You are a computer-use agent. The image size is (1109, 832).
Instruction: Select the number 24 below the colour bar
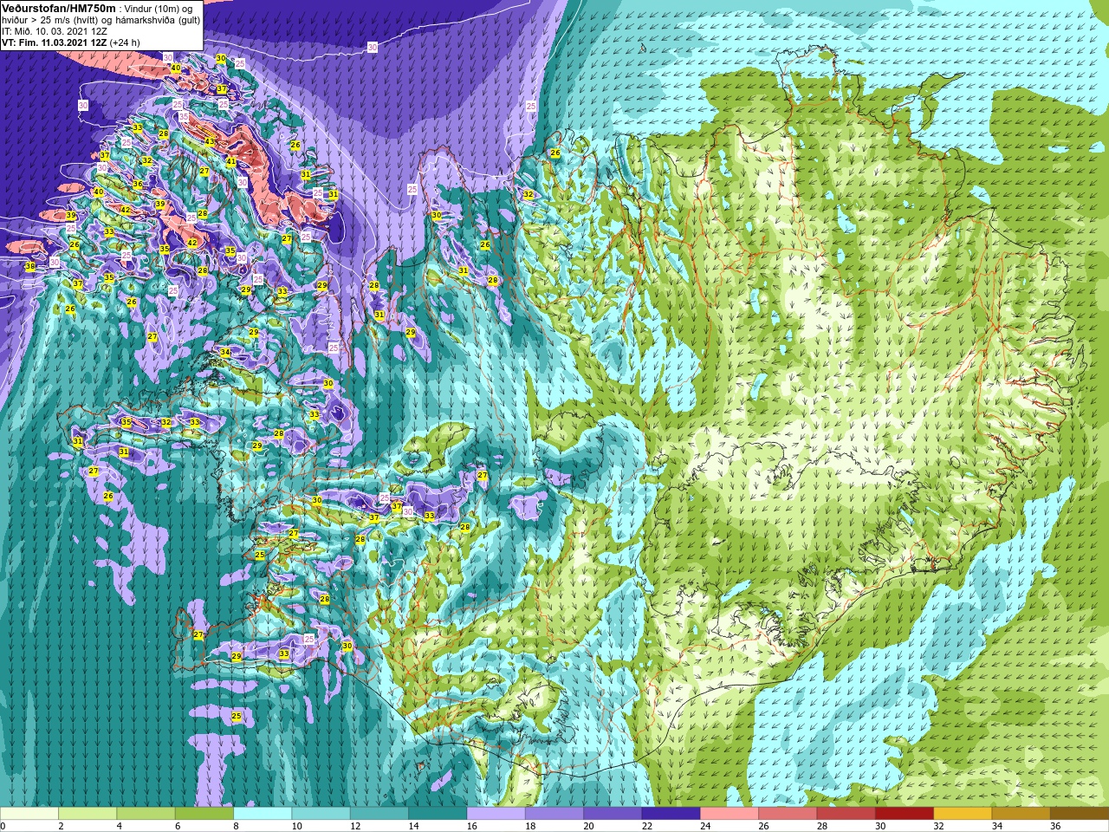704,826
